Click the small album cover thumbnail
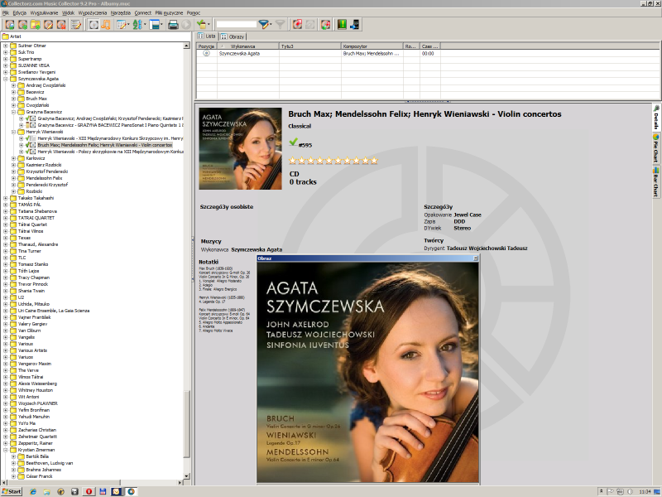The height and width of the screenshot is (497, 662). point(240,148)
